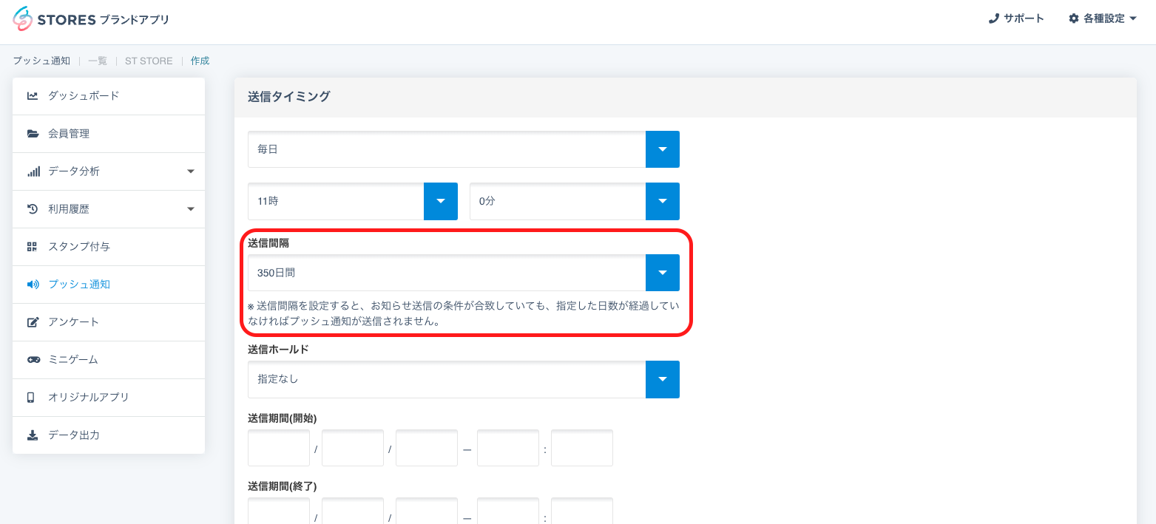The image size is (1156, 524).
Task: Click the original app phone icon
Action: coord(31,398)
